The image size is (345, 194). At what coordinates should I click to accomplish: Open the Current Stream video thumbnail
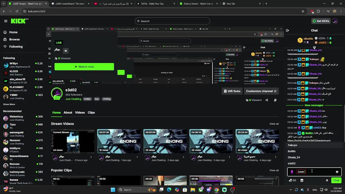tap(73, 141)
